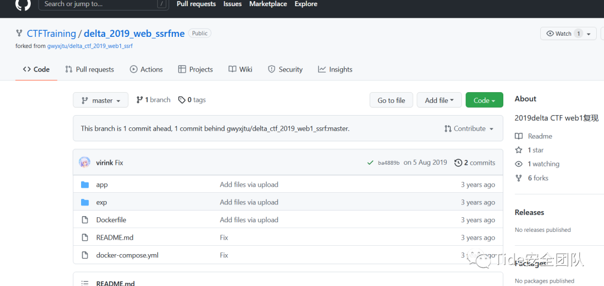Open app row's 'Add files via upload' commit
Screen dimensions: 604x286
tap(249, 185)
